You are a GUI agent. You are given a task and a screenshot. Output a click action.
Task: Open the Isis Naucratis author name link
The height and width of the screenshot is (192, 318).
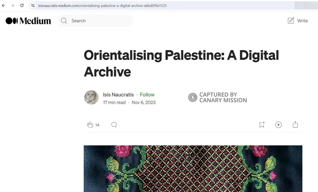tap(118, 95)
